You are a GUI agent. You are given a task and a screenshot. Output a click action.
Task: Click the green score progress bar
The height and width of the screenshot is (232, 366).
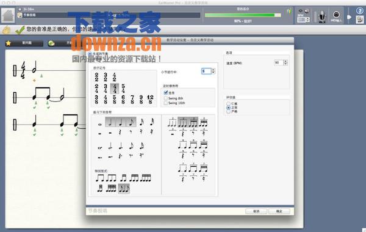pos(243,15)
